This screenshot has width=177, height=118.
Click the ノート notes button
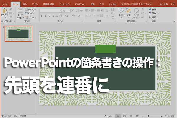click(108, 116)
